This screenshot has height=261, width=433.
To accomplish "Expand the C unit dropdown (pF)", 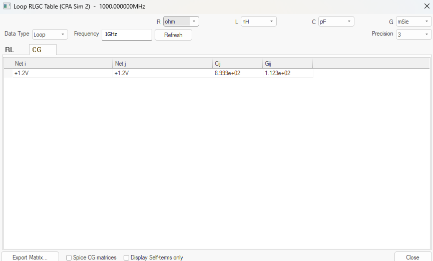I will pos(336,22).
